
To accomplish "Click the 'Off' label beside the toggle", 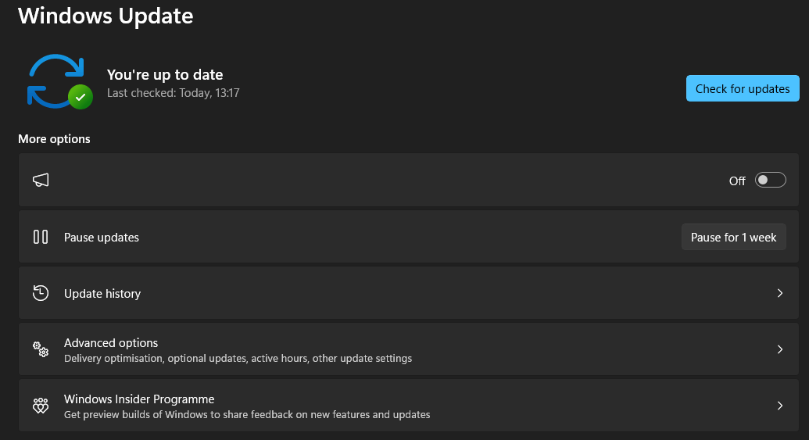I will coord(737,181).
